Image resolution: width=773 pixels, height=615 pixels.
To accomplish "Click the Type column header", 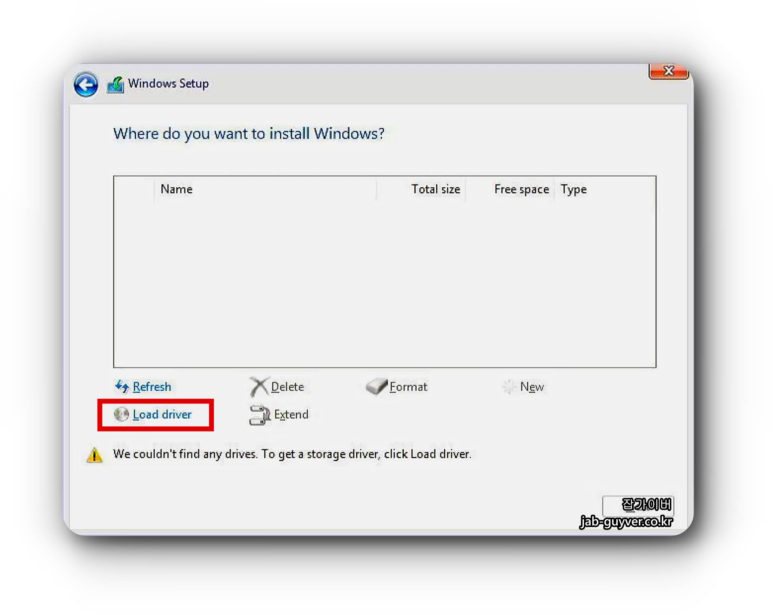I will point(574,189).
